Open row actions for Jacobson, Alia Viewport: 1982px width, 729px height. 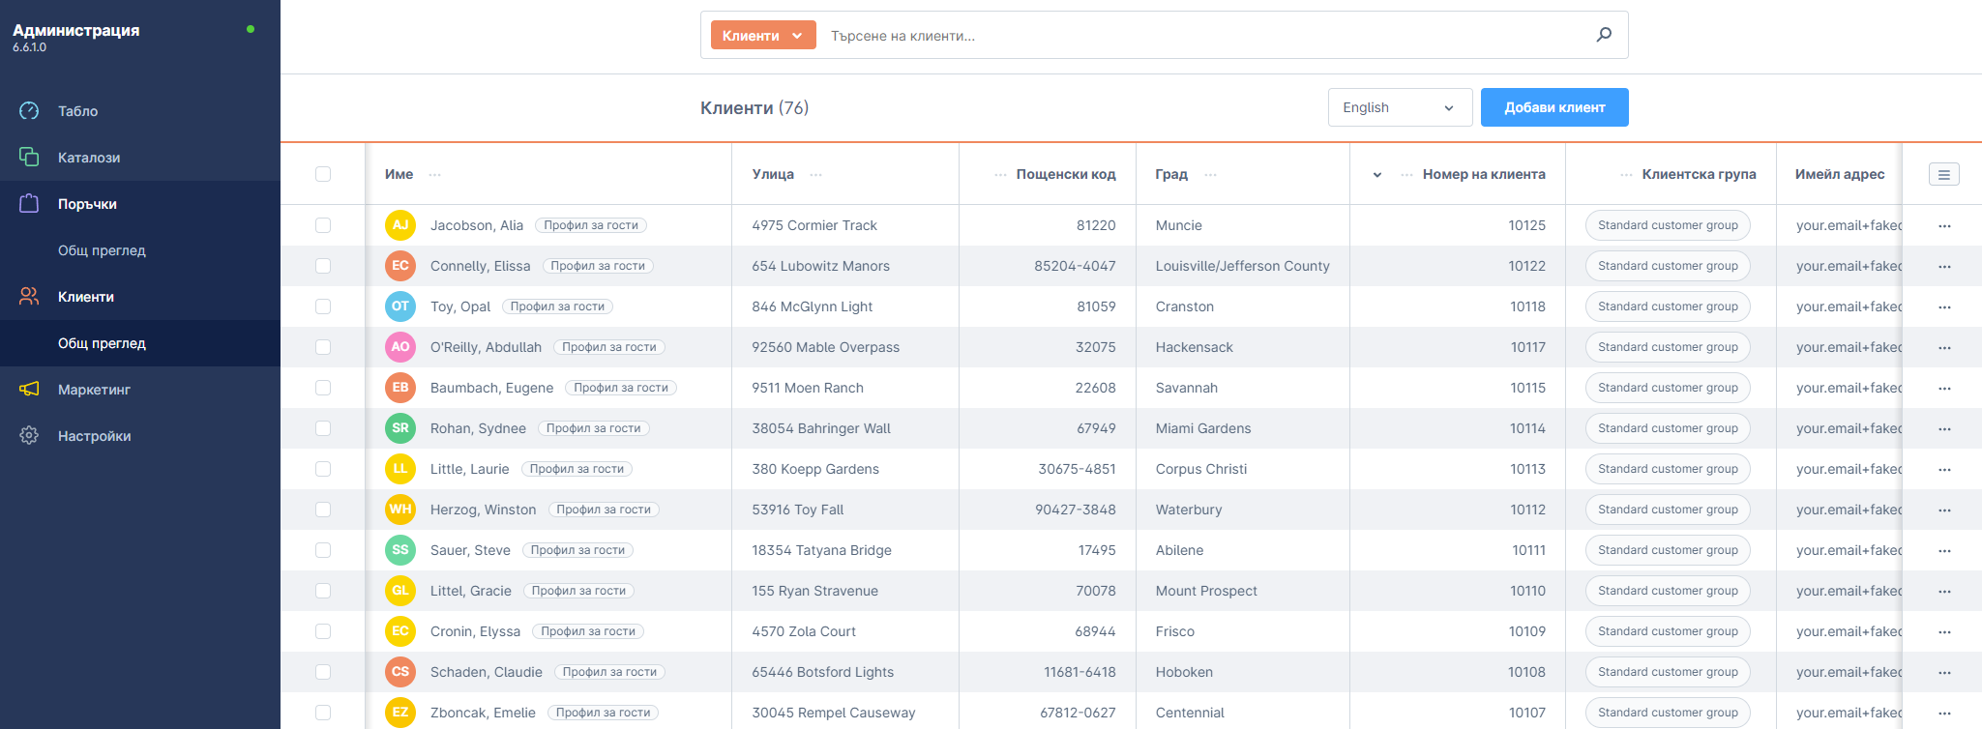(1943, 226)
